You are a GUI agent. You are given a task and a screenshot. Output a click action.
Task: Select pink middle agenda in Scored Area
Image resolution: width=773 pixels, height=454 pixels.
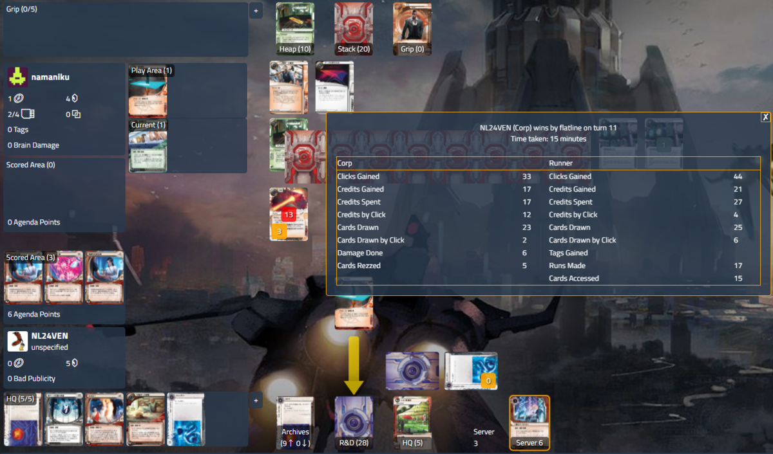[x=64, y=277]
